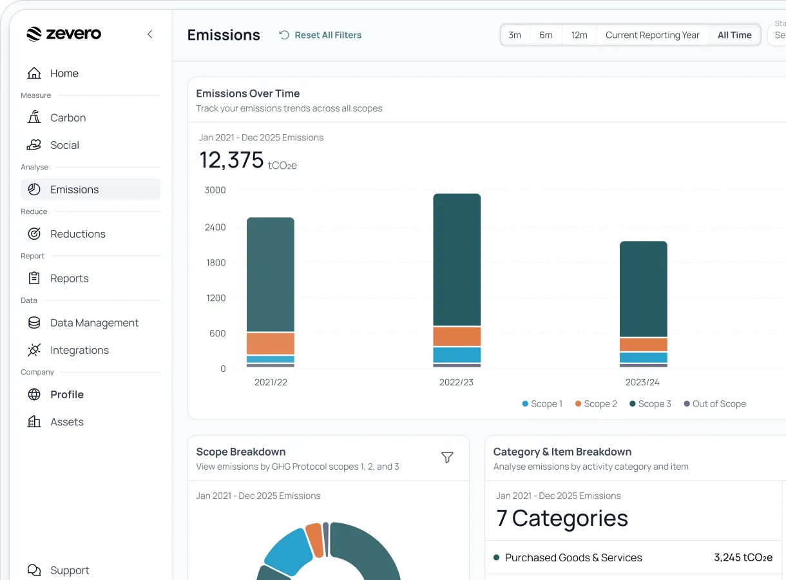Open Home from the house icon

34,73
